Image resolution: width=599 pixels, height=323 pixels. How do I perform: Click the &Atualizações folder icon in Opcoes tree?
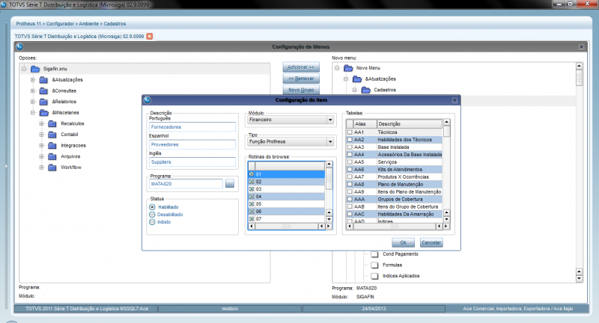[x=44, y=80]
